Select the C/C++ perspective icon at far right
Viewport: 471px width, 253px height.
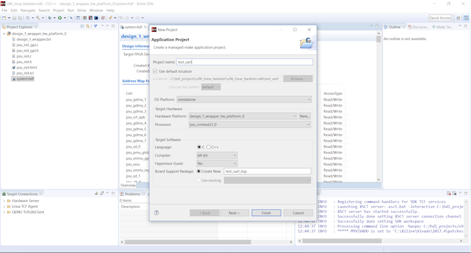[466, 18]
